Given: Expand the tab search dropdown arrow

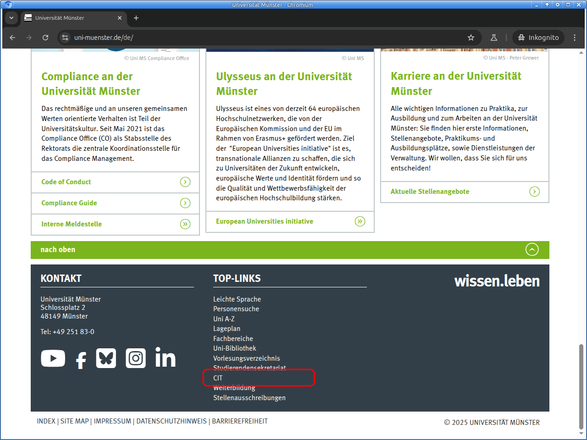Looking at the screenshot, I should 11,18.
